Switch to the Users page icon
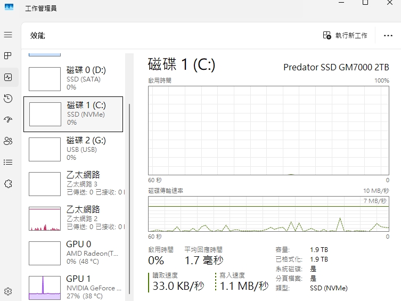The image size is (401, 301). [8, 141]
